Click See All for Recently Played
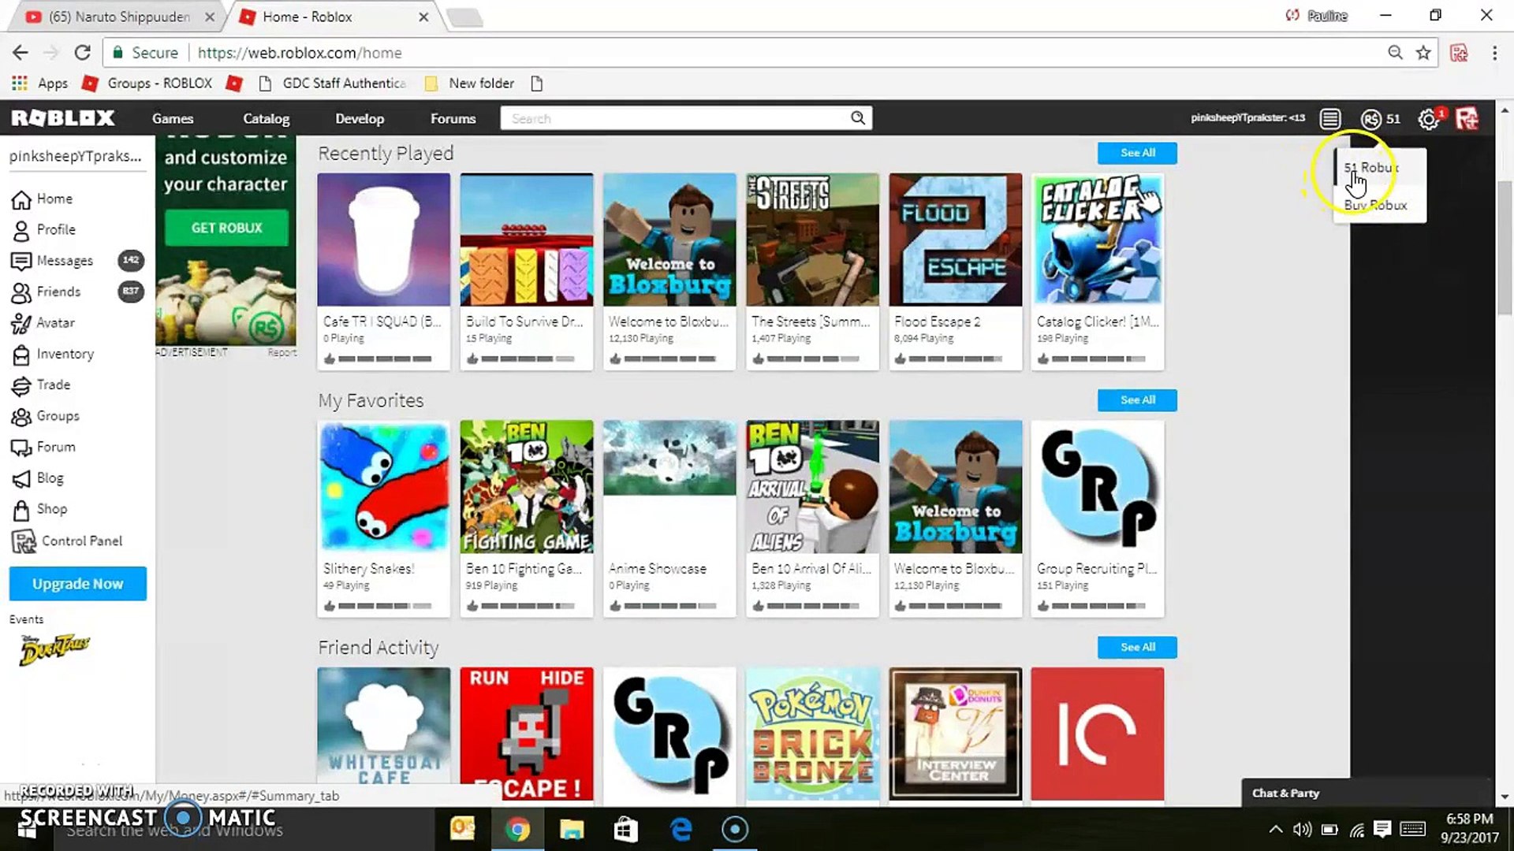1514x851 pixels. 1137,153
